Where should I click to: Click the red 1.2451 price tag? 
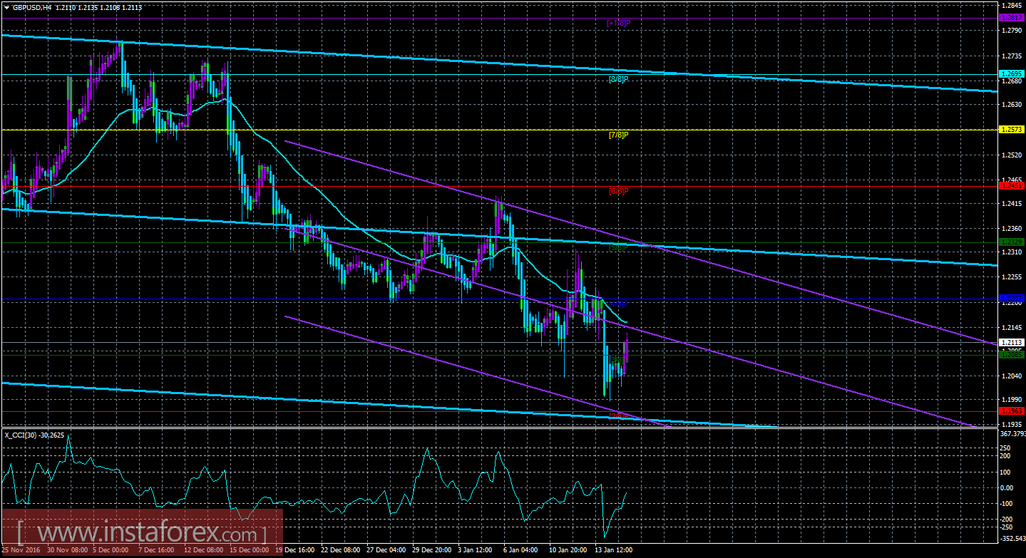coord(1012,186)
